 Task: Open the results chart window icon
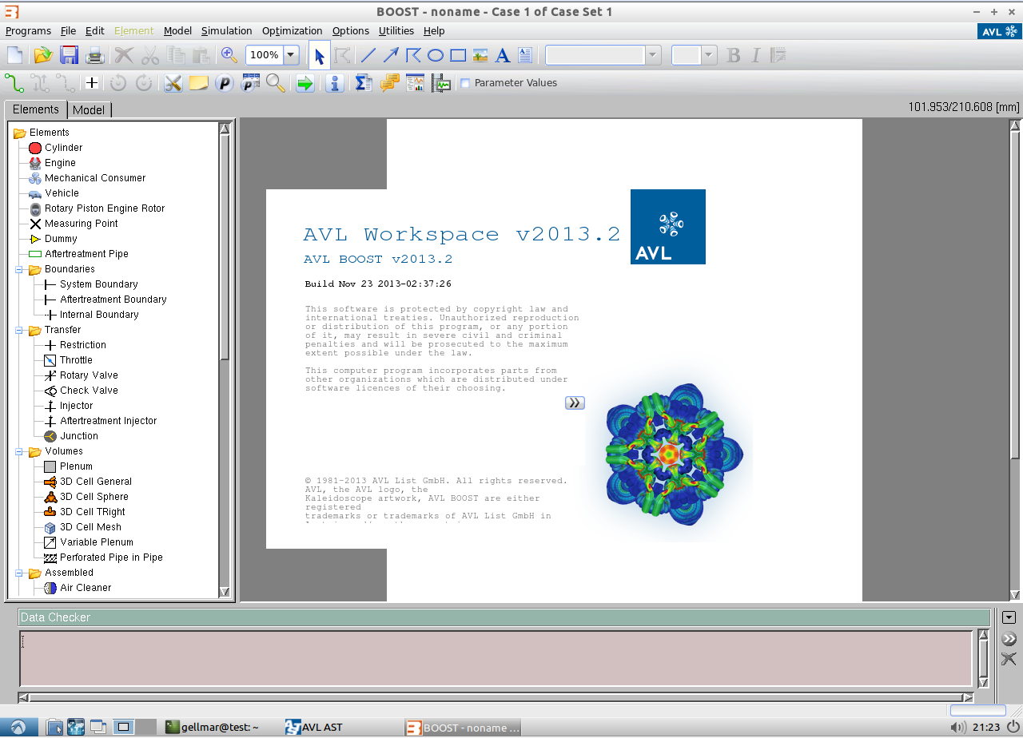[415, 82]
